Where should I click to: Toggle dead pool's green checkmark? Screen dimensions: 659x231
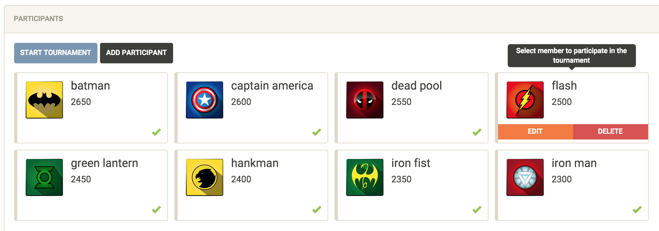477,132
